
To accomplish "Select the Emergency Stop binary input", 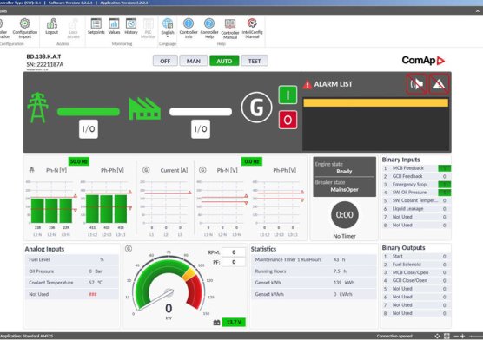I will click(x=416, y=184).
